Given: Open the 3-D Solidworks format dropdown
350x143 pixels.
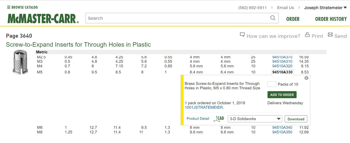Looking at the screenshot, I should point(255,119).
